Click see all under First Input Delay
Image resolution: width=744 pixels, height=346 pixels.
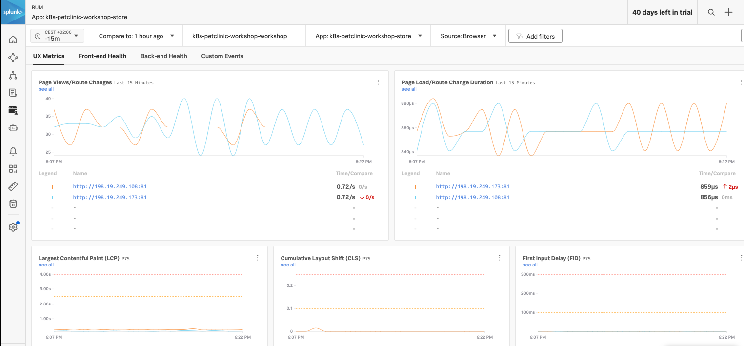point(530,265)
